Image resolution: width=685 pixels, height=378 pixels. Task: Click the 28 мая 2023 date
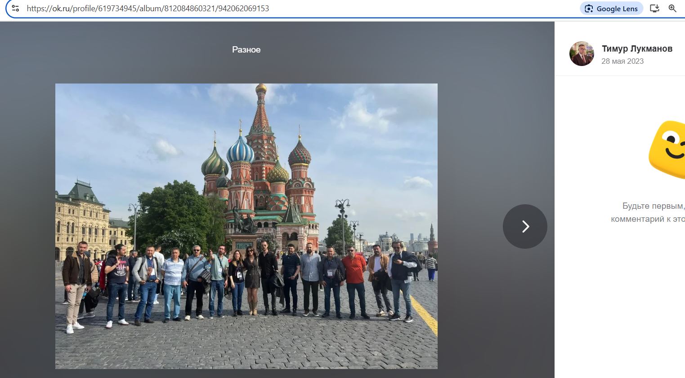[x=622, y=61]
